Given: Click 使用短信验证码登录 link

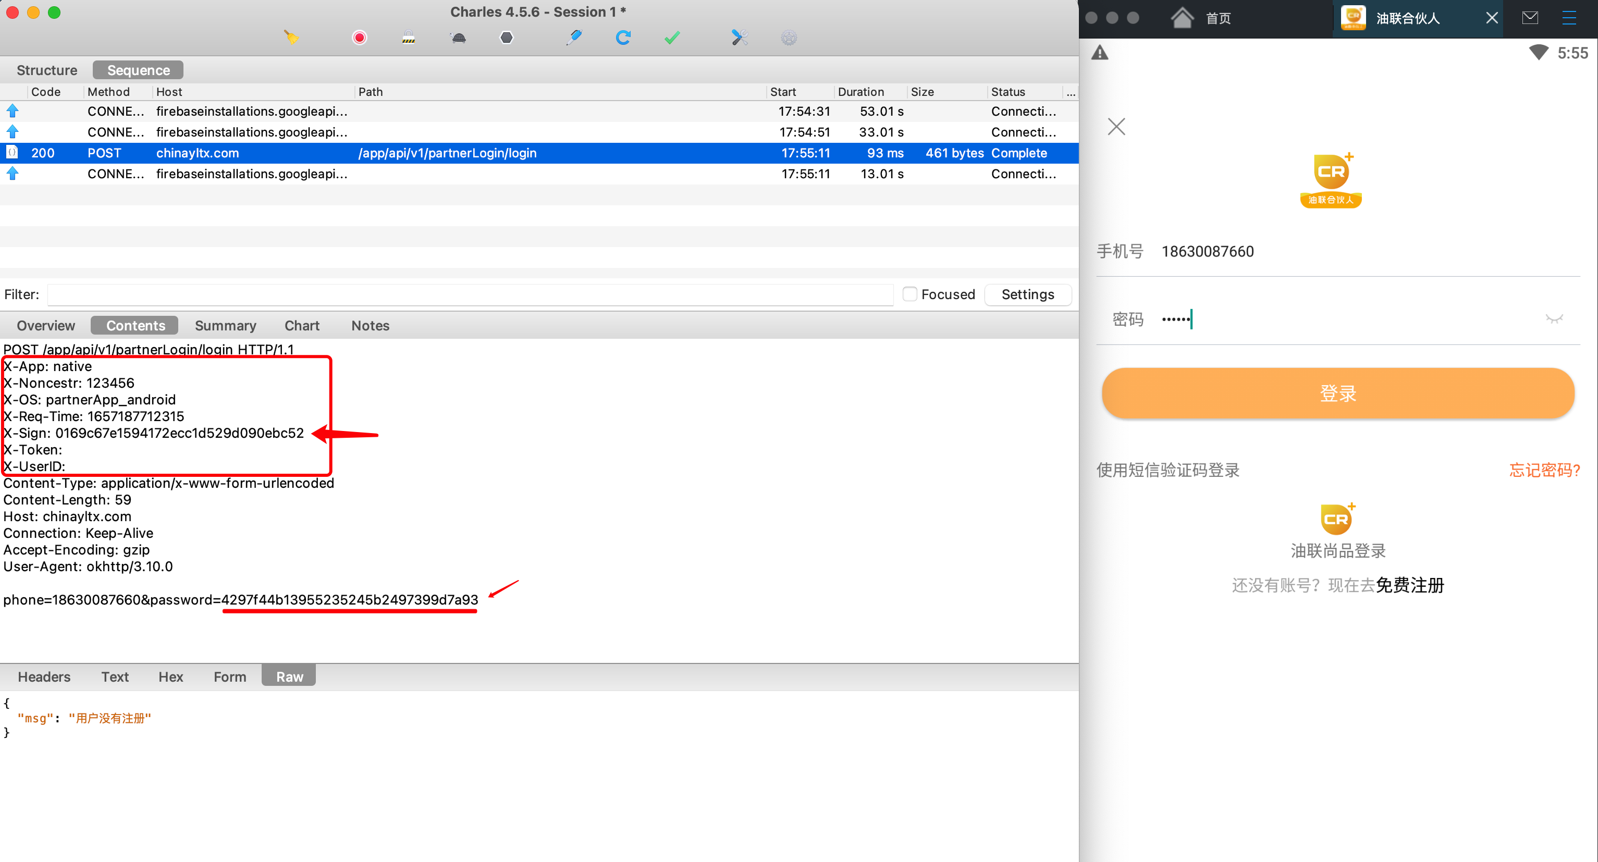Looking at the screenshot, I should coord(1168,470).
